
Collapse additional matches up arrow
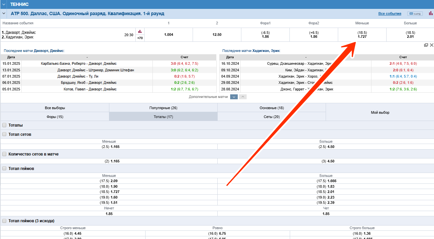(x=242, y=97)
